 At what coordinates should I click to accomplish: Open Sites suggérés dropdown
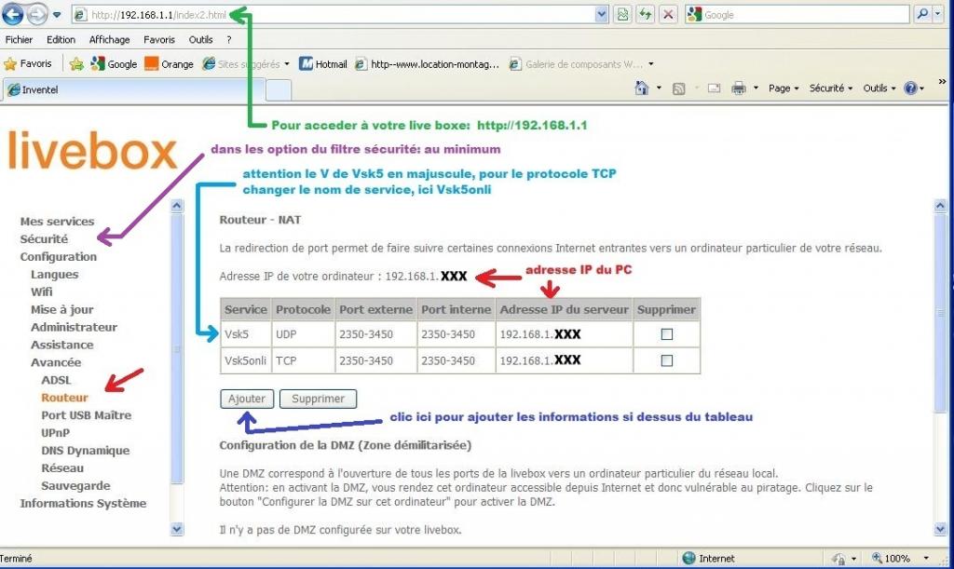click(246, 64)
